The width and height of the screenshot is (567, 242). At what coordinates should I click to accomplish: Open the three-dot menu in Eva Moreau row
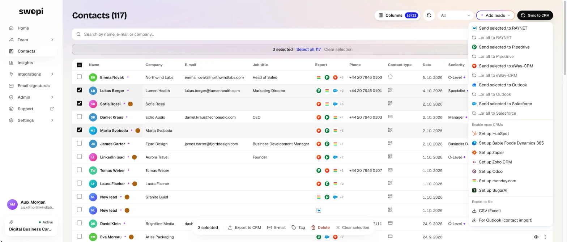545,237
